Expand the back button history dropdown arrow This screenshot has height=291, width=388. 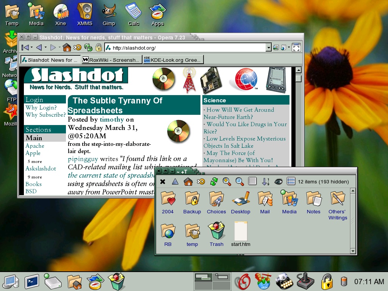click(x=45, y=47)
